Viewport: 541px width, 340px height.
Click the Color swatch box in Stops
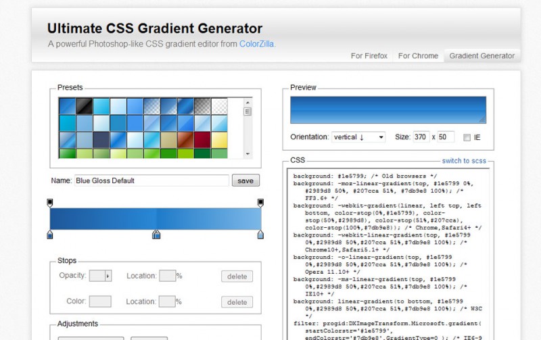pos(100,301)
